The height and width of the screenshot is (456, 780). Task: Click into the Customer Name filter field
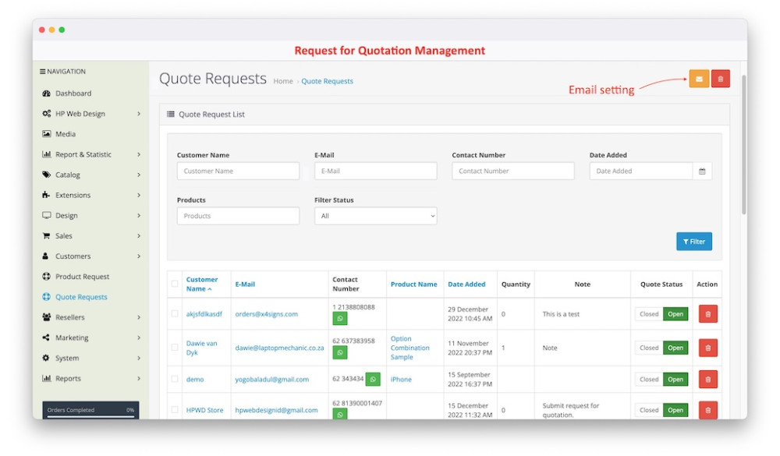click(238, 171)
